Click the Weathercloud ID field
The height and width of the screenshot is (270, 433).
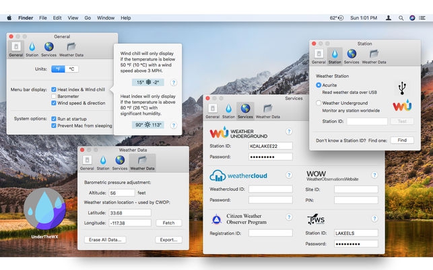pos(270,189)
